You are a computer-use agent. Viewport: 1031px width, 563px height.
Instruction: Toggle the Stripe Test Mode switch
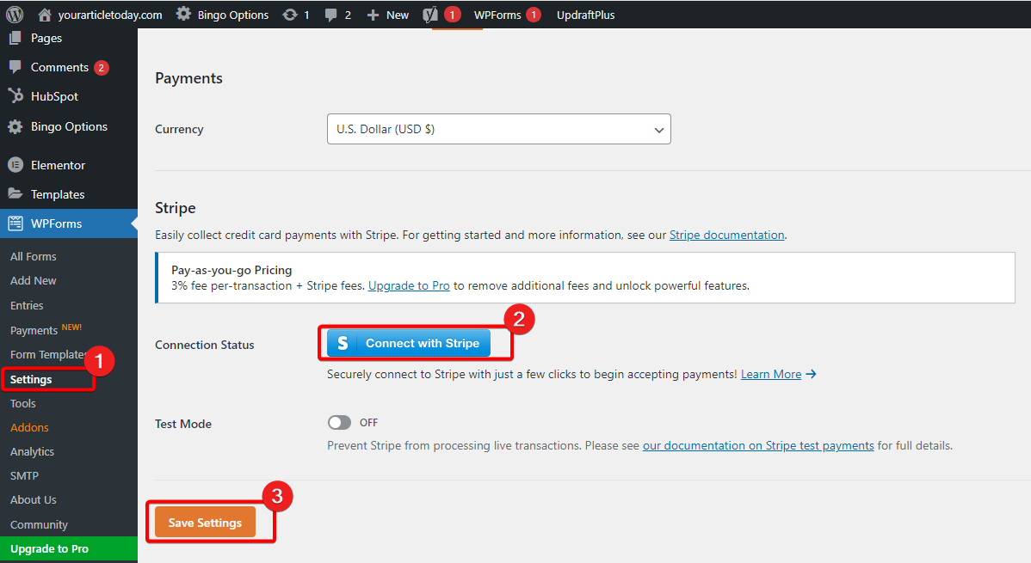tap(339, 422)
